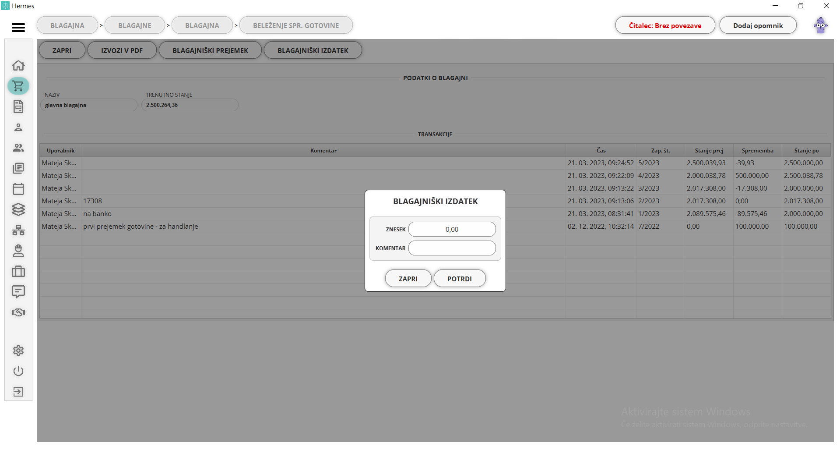The width and height of the screenshot is (840, 450).
Task: Go to the home icon in sidebar
Action: 18,66
